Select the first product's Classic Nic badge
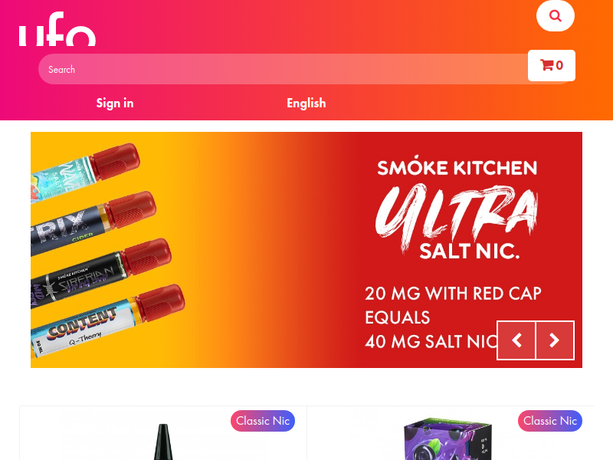613x460 pixels. pyautogui.click(x=263, y=421)
